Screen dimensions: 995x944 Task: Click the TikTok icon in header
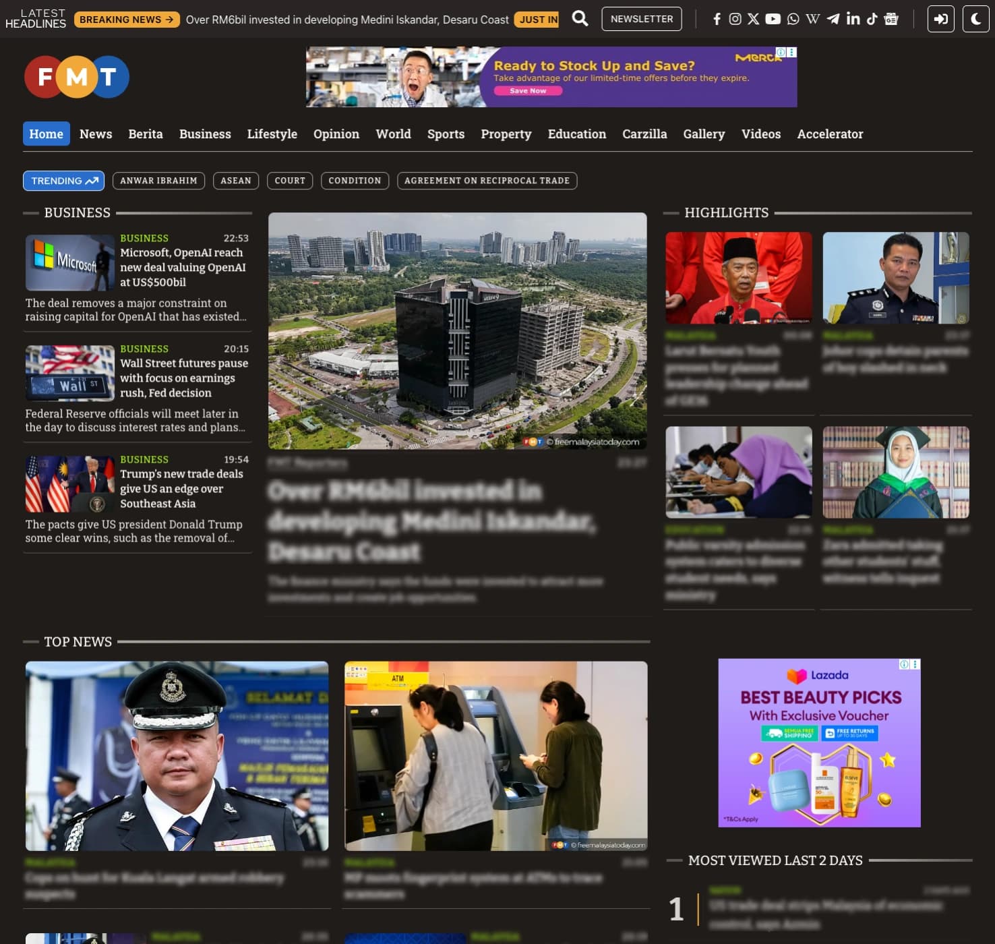point(872,19)
